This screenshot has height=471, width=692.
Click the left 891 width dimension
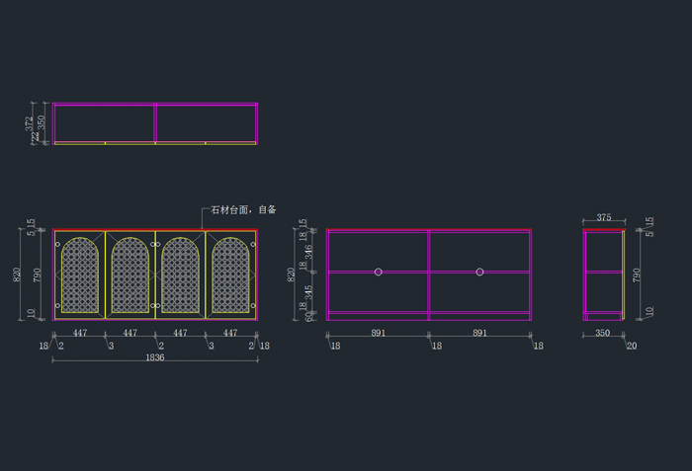pyautogui.click(x=378, y=334)
